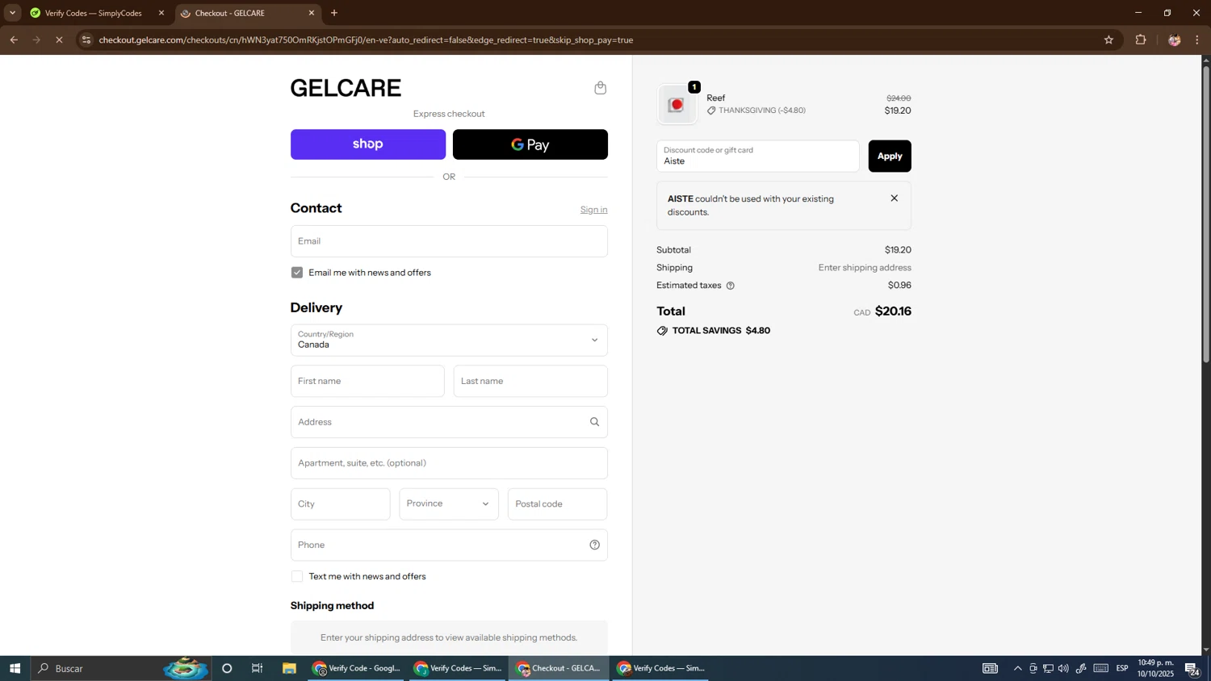Click the Reef product thumbnail
1211x681 pixels.
click(677, 105)
